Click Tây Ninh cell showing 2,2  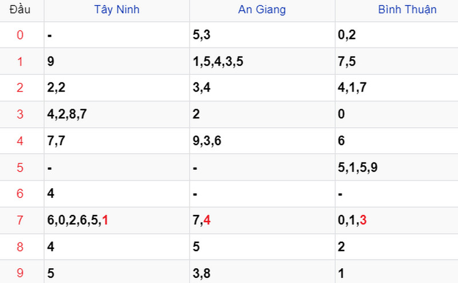[x=117, y=88]
